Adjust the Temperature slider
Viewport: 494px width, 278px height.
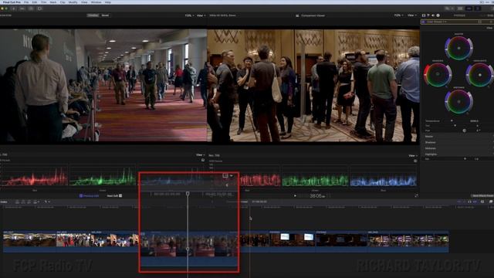pos(452,120)
